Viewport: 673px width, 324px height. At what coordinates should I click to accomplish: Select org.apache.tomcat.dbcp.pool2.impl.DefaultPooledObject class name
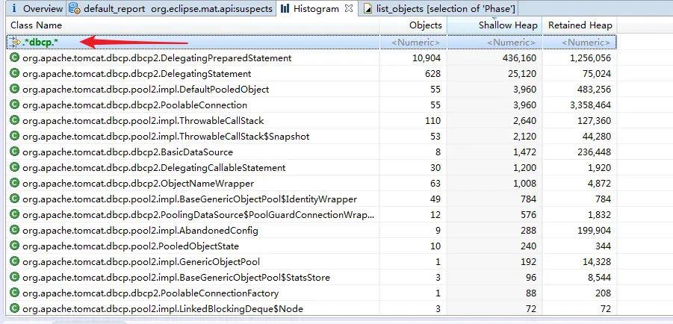click(146, 90)
